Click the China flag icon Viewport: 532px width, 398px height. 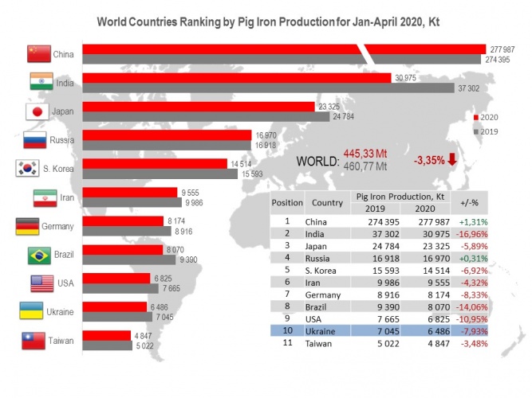pyautogui.click(x=37, y=54)
